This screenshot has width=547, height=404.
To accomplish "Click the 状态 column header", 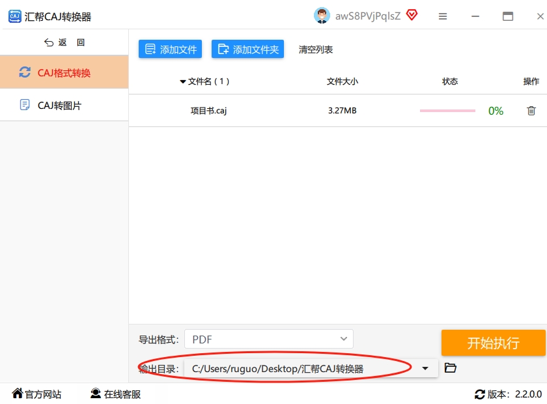I will (450, 81).
